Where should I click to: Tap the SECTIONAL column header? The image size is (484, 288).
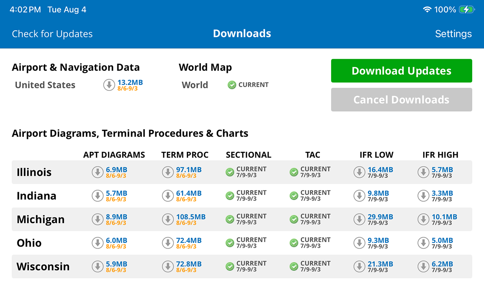tap(248, 155)
